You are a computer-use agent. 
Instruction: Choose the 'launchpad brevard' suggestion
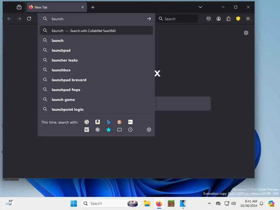[96, 80]
